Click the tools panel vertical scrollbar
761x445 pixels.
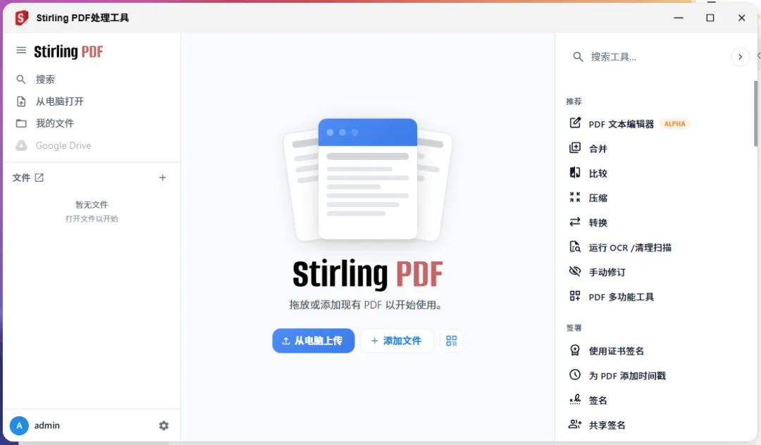click(755, 113)
